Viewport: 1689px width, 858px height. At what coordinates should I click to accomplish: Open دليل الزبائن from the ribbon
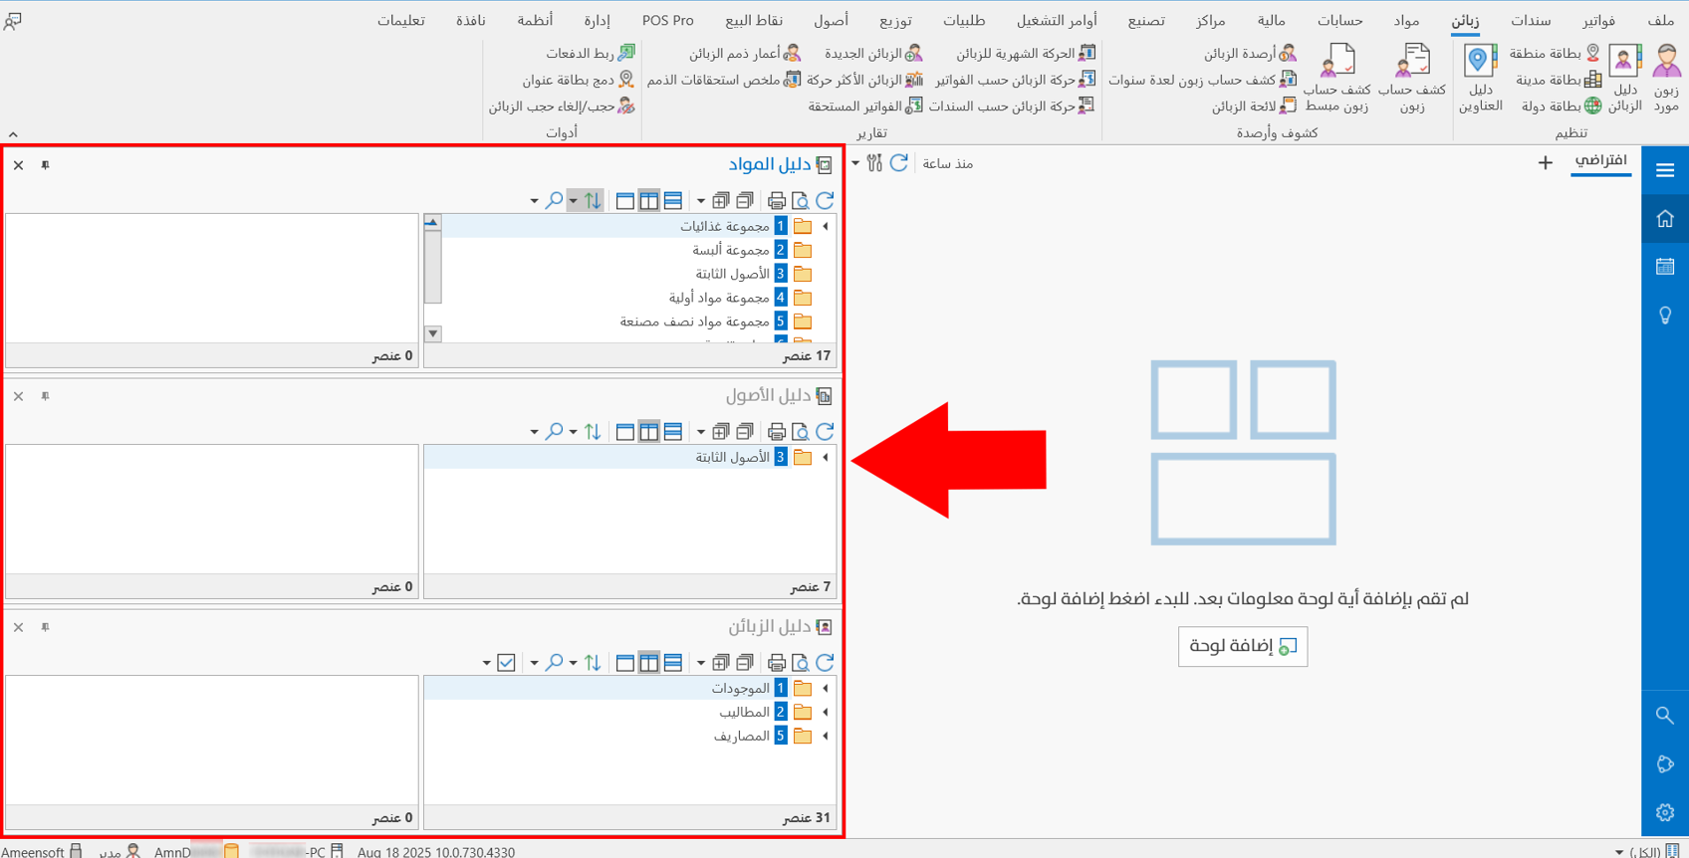pyautogui.click(x=1625, y=78)
